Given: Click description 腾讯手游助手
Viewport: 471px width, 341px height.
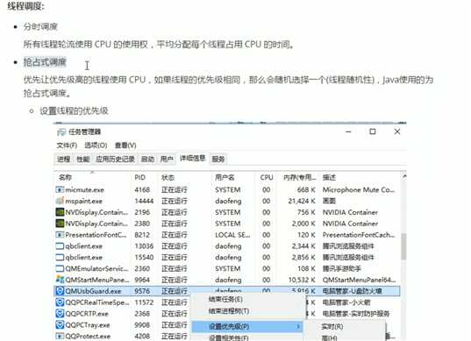Looking at the screenshot, I should click(341, 268).
